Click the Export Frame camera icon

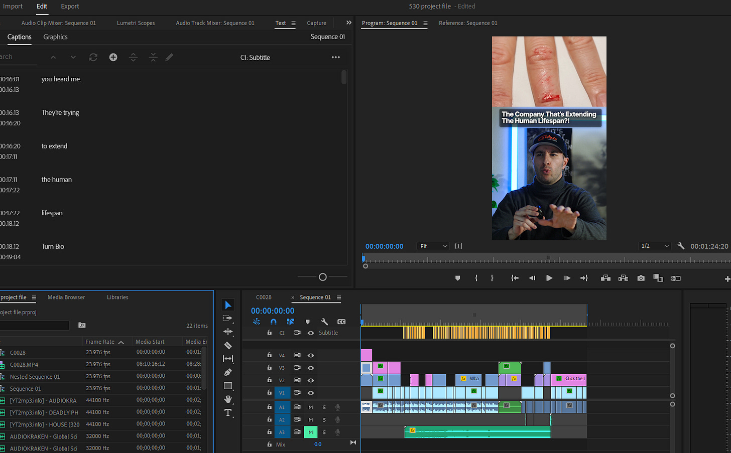coord(641,278)
